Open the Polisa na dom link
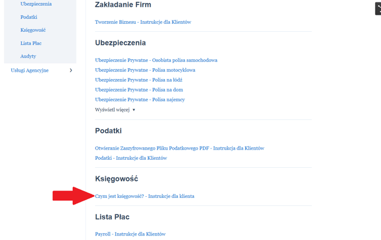The height and width of the screenshot is (240, 381). (x=139, y=90)
